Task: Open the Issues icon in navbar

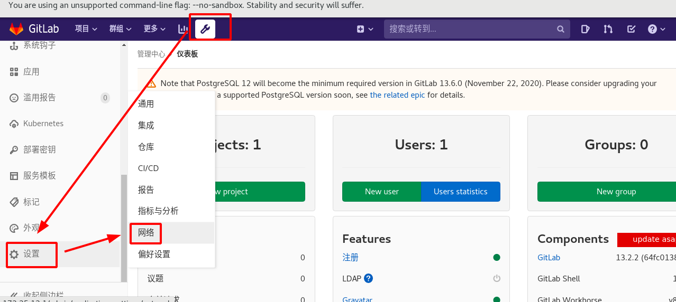Action: 585,29
